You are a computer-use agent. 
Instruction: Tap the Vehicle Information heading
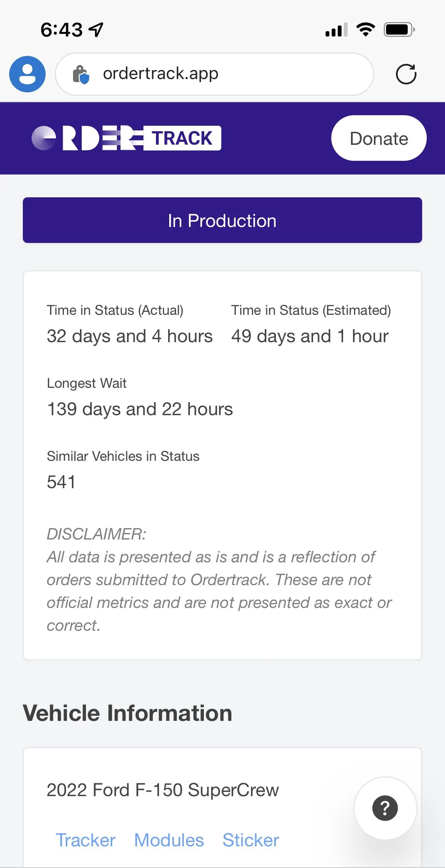127,713
